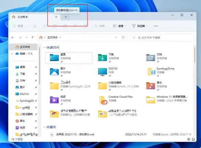Select OneDrive 个人 cloud in sidebar
This screenshot has width=201, height=148.
pyautogui.click(x=24, y=54)
